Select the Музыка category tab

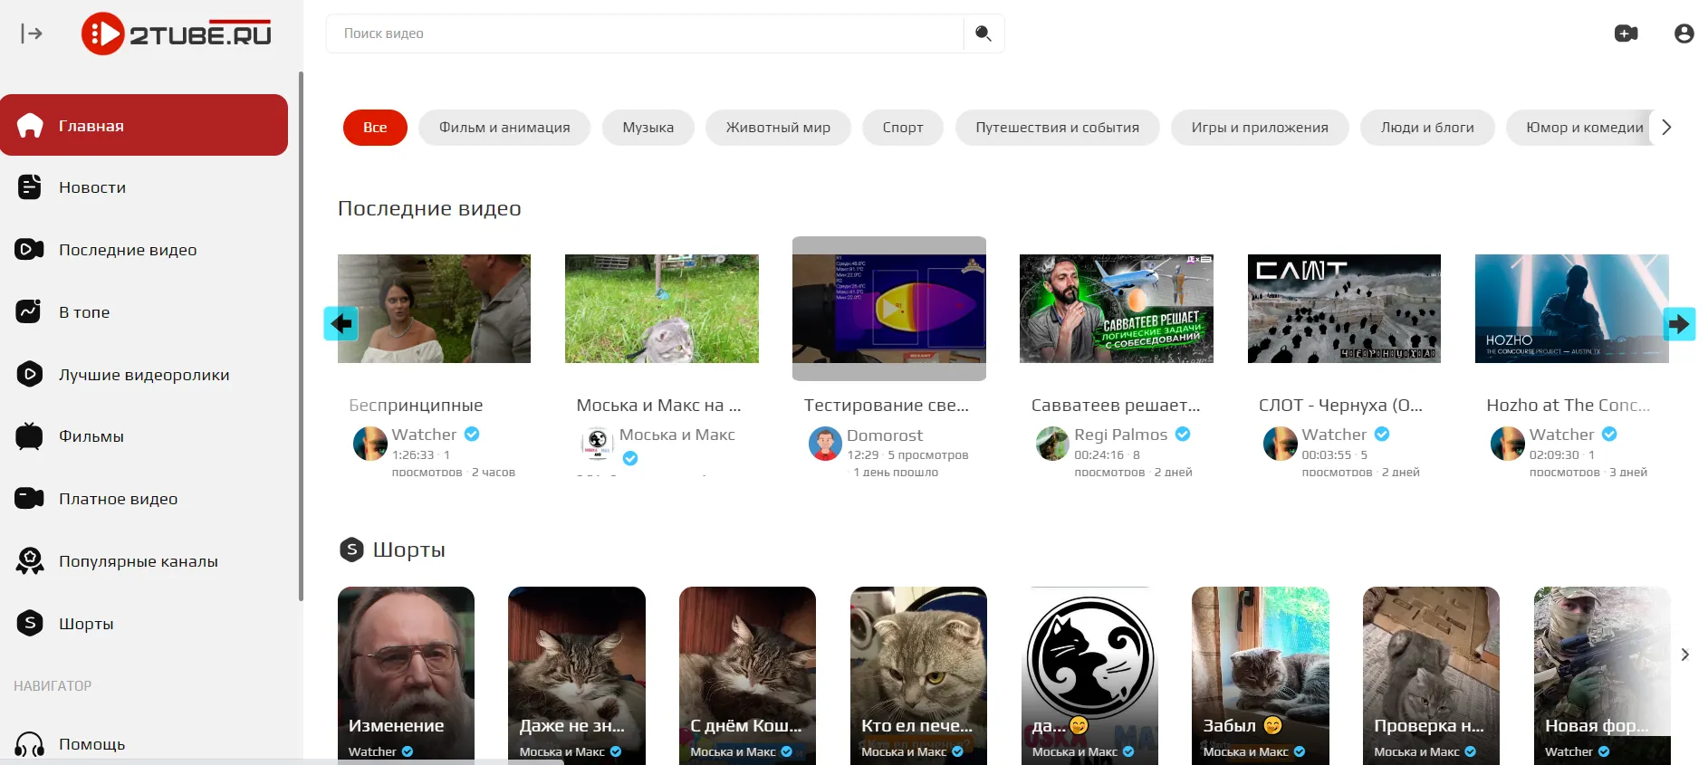click(648, 128)
